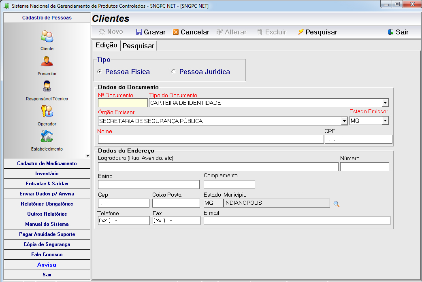The width and height of the screenshot is (422, 282).
Task: Focus the Nº Documento field
Action: click(x=123, y=103)
